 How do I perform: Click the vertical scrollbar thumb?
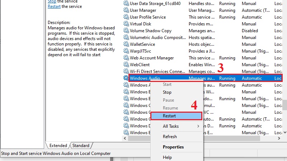284,105
